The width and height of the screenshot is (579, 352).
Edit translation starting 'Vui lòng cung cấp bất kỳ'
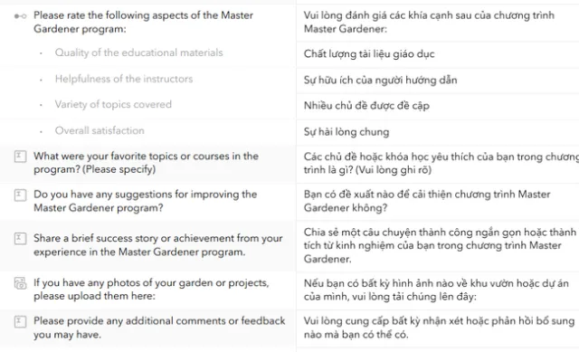click(x=438, y=328)
